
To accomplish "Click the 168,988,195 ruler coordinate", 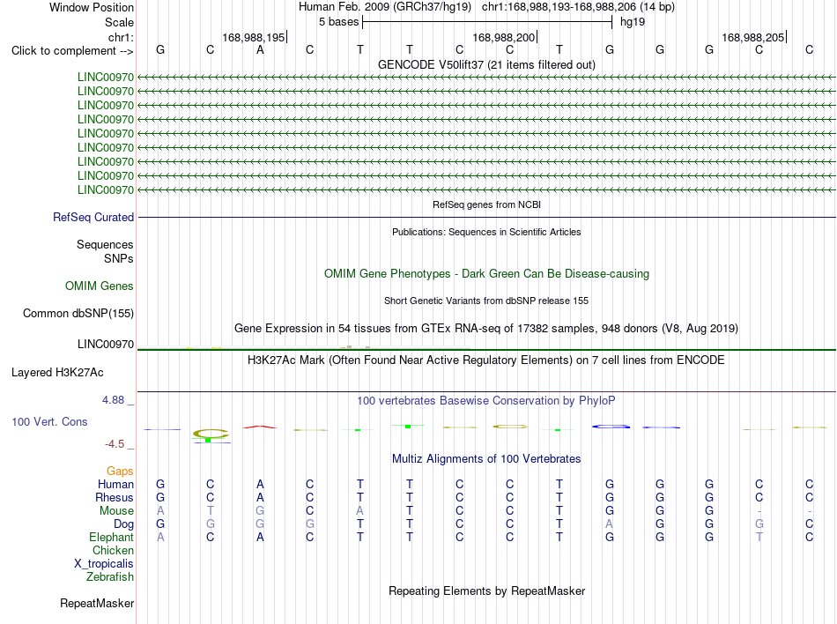I will [254, 37].
